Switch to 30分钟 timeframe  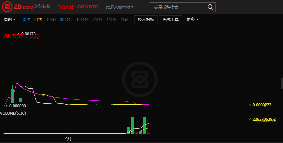pos(66,20)
